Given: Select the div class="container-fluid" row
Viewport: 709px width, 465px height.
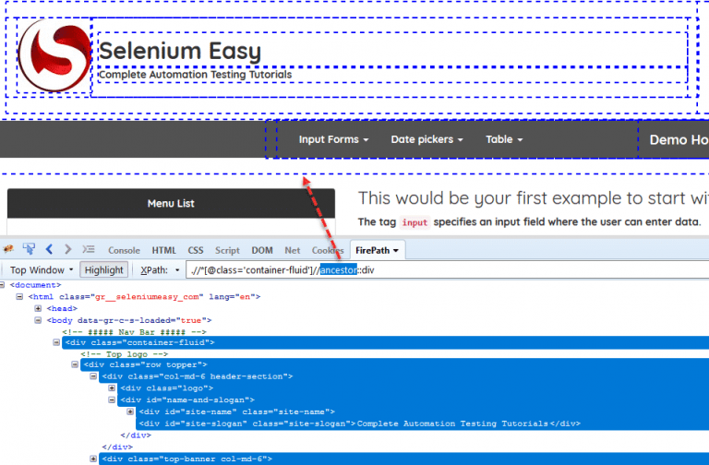Looking at the screenshot, I should [x=385, y=342].
